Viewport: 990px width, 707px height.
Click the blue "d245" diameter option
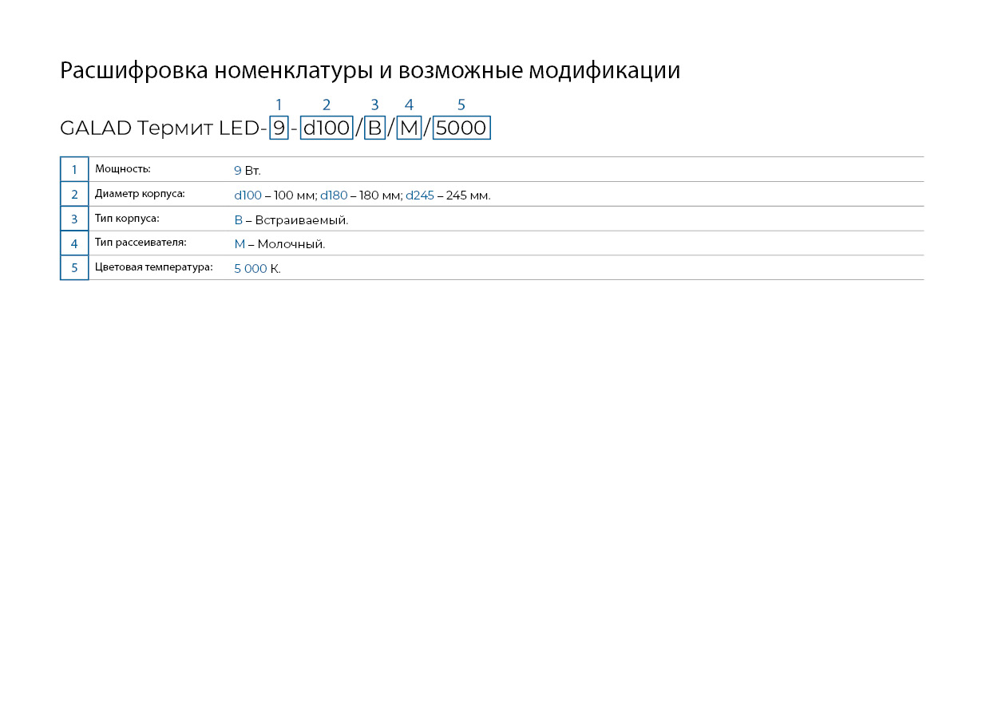419,196
